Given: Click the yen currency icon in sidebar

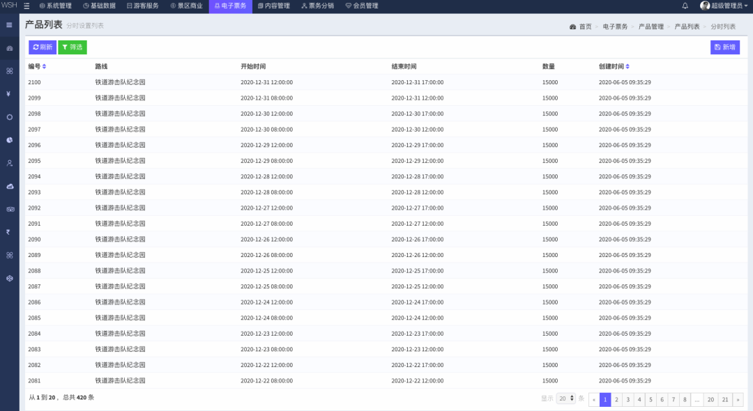Looking at the screenshot, I should pyautogui.click(x=9, y=94).
